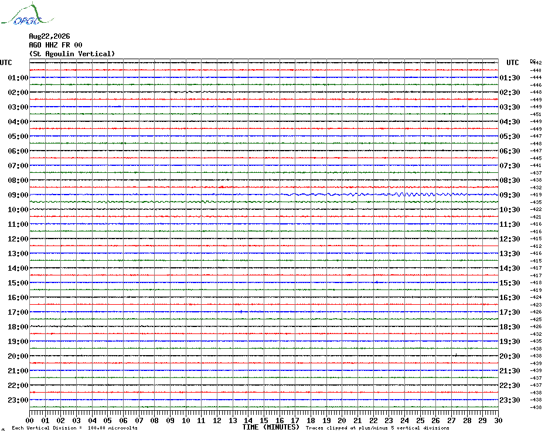Click the 15 minute tick label
Viewport: 545px width, 436px height.
264,421
